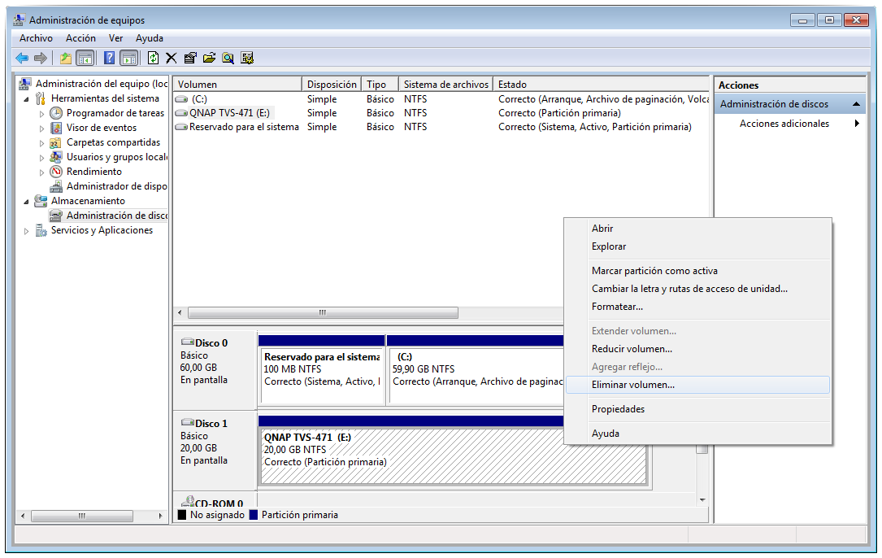Select the Carpetas compartidas icon
Image resolution: width=882 pixels, height=558 pixels.
point(56,142)
